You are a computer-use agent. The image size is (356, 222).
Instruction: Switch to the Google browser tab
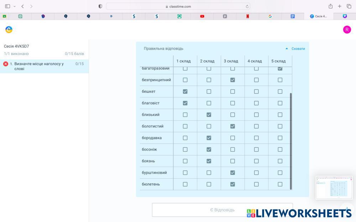point(270,16)
